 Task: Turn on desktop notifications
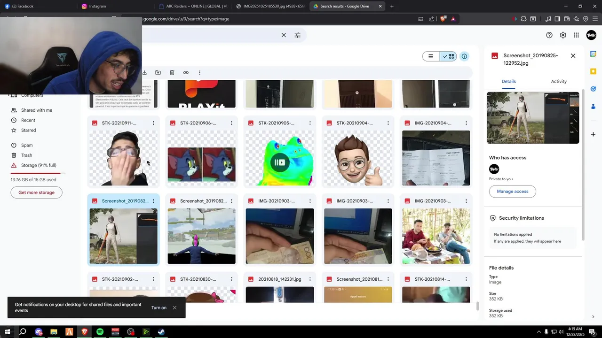pos(159,308)
